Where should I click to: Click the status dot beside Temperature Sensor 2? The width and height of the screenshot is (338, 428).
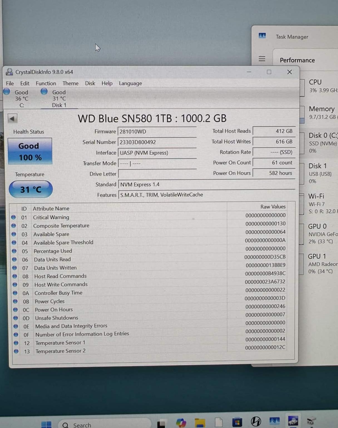tap(16, 351)
